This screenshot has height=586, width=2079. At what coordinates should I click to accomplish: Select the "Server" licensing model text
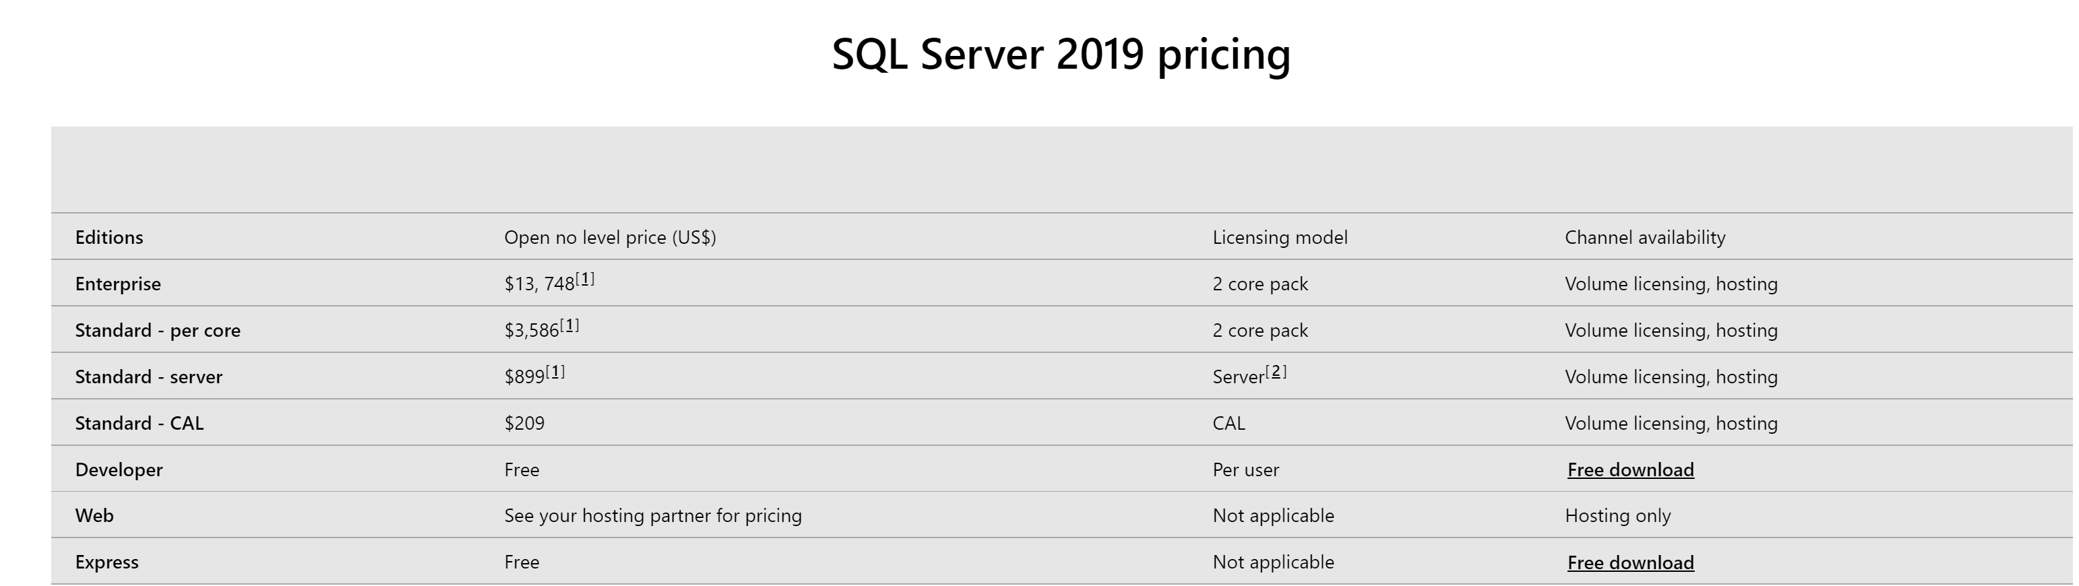1238,377
